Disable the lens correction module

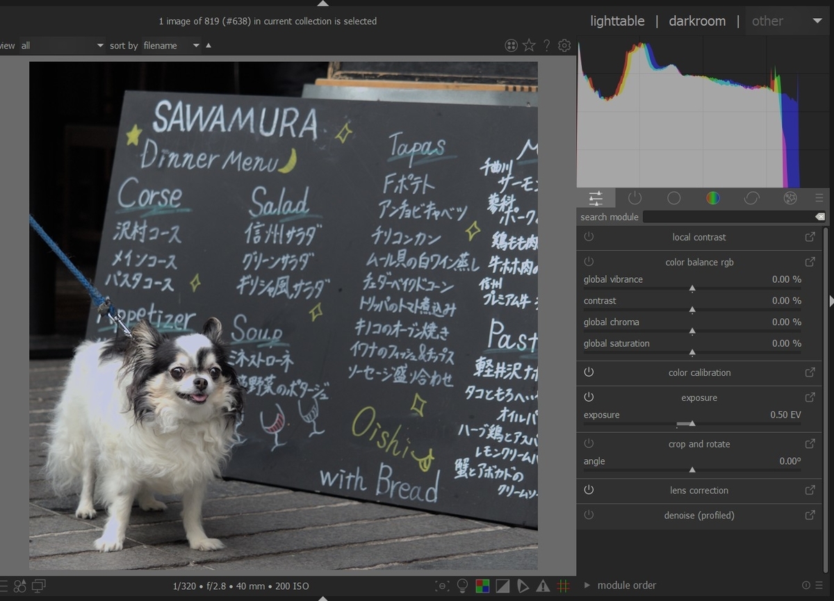click(589, 490)
